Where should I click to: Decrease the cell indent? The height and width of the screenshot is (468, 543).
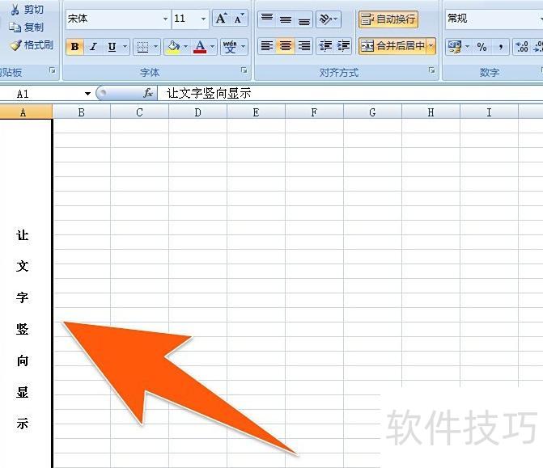point(325,45)
